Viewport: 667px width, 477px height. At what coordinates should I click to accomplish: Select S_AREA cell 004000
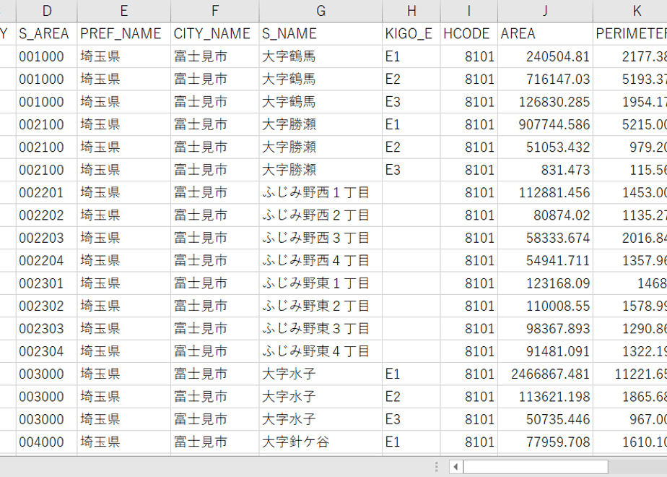[47, 442]
